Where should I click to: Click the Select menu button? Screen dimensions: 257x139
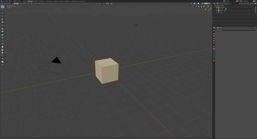(x=25, y=4)
